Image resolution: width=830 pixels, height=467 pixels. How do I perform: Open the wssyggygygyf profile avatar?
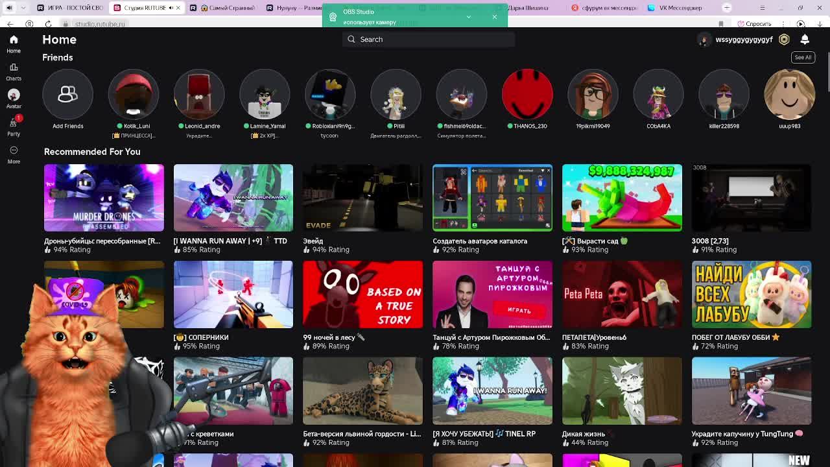click(704, 40)
